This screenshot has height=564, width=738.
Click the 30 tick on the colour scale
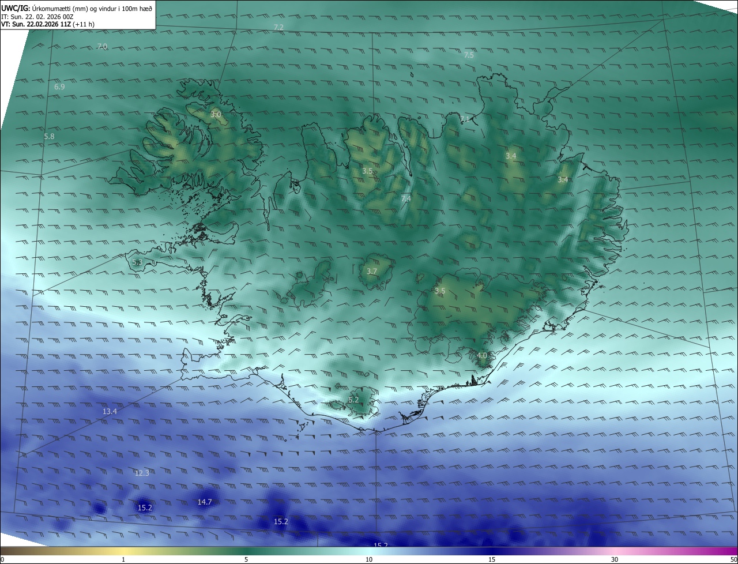(x=615, y=560)
